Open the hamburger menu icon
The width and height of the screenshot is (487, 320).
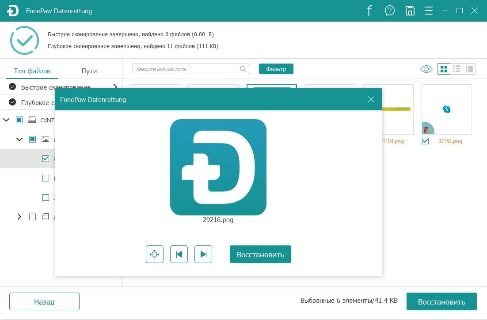click(x=429, y=11)
